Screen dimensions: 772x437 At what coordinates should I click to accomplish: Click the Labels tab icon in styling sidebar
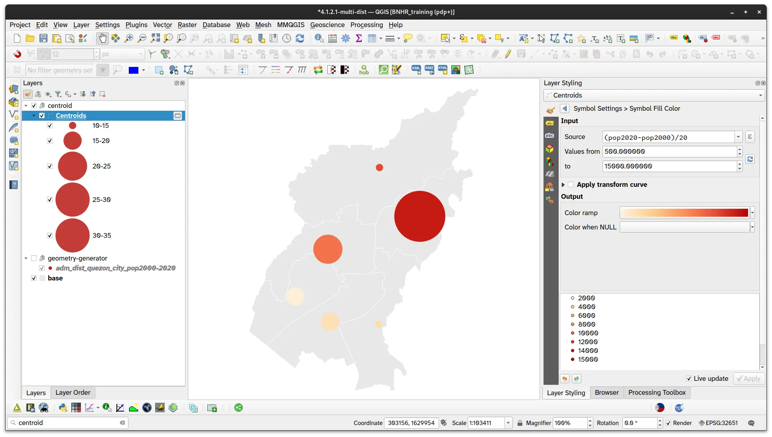tap(550, 123)
